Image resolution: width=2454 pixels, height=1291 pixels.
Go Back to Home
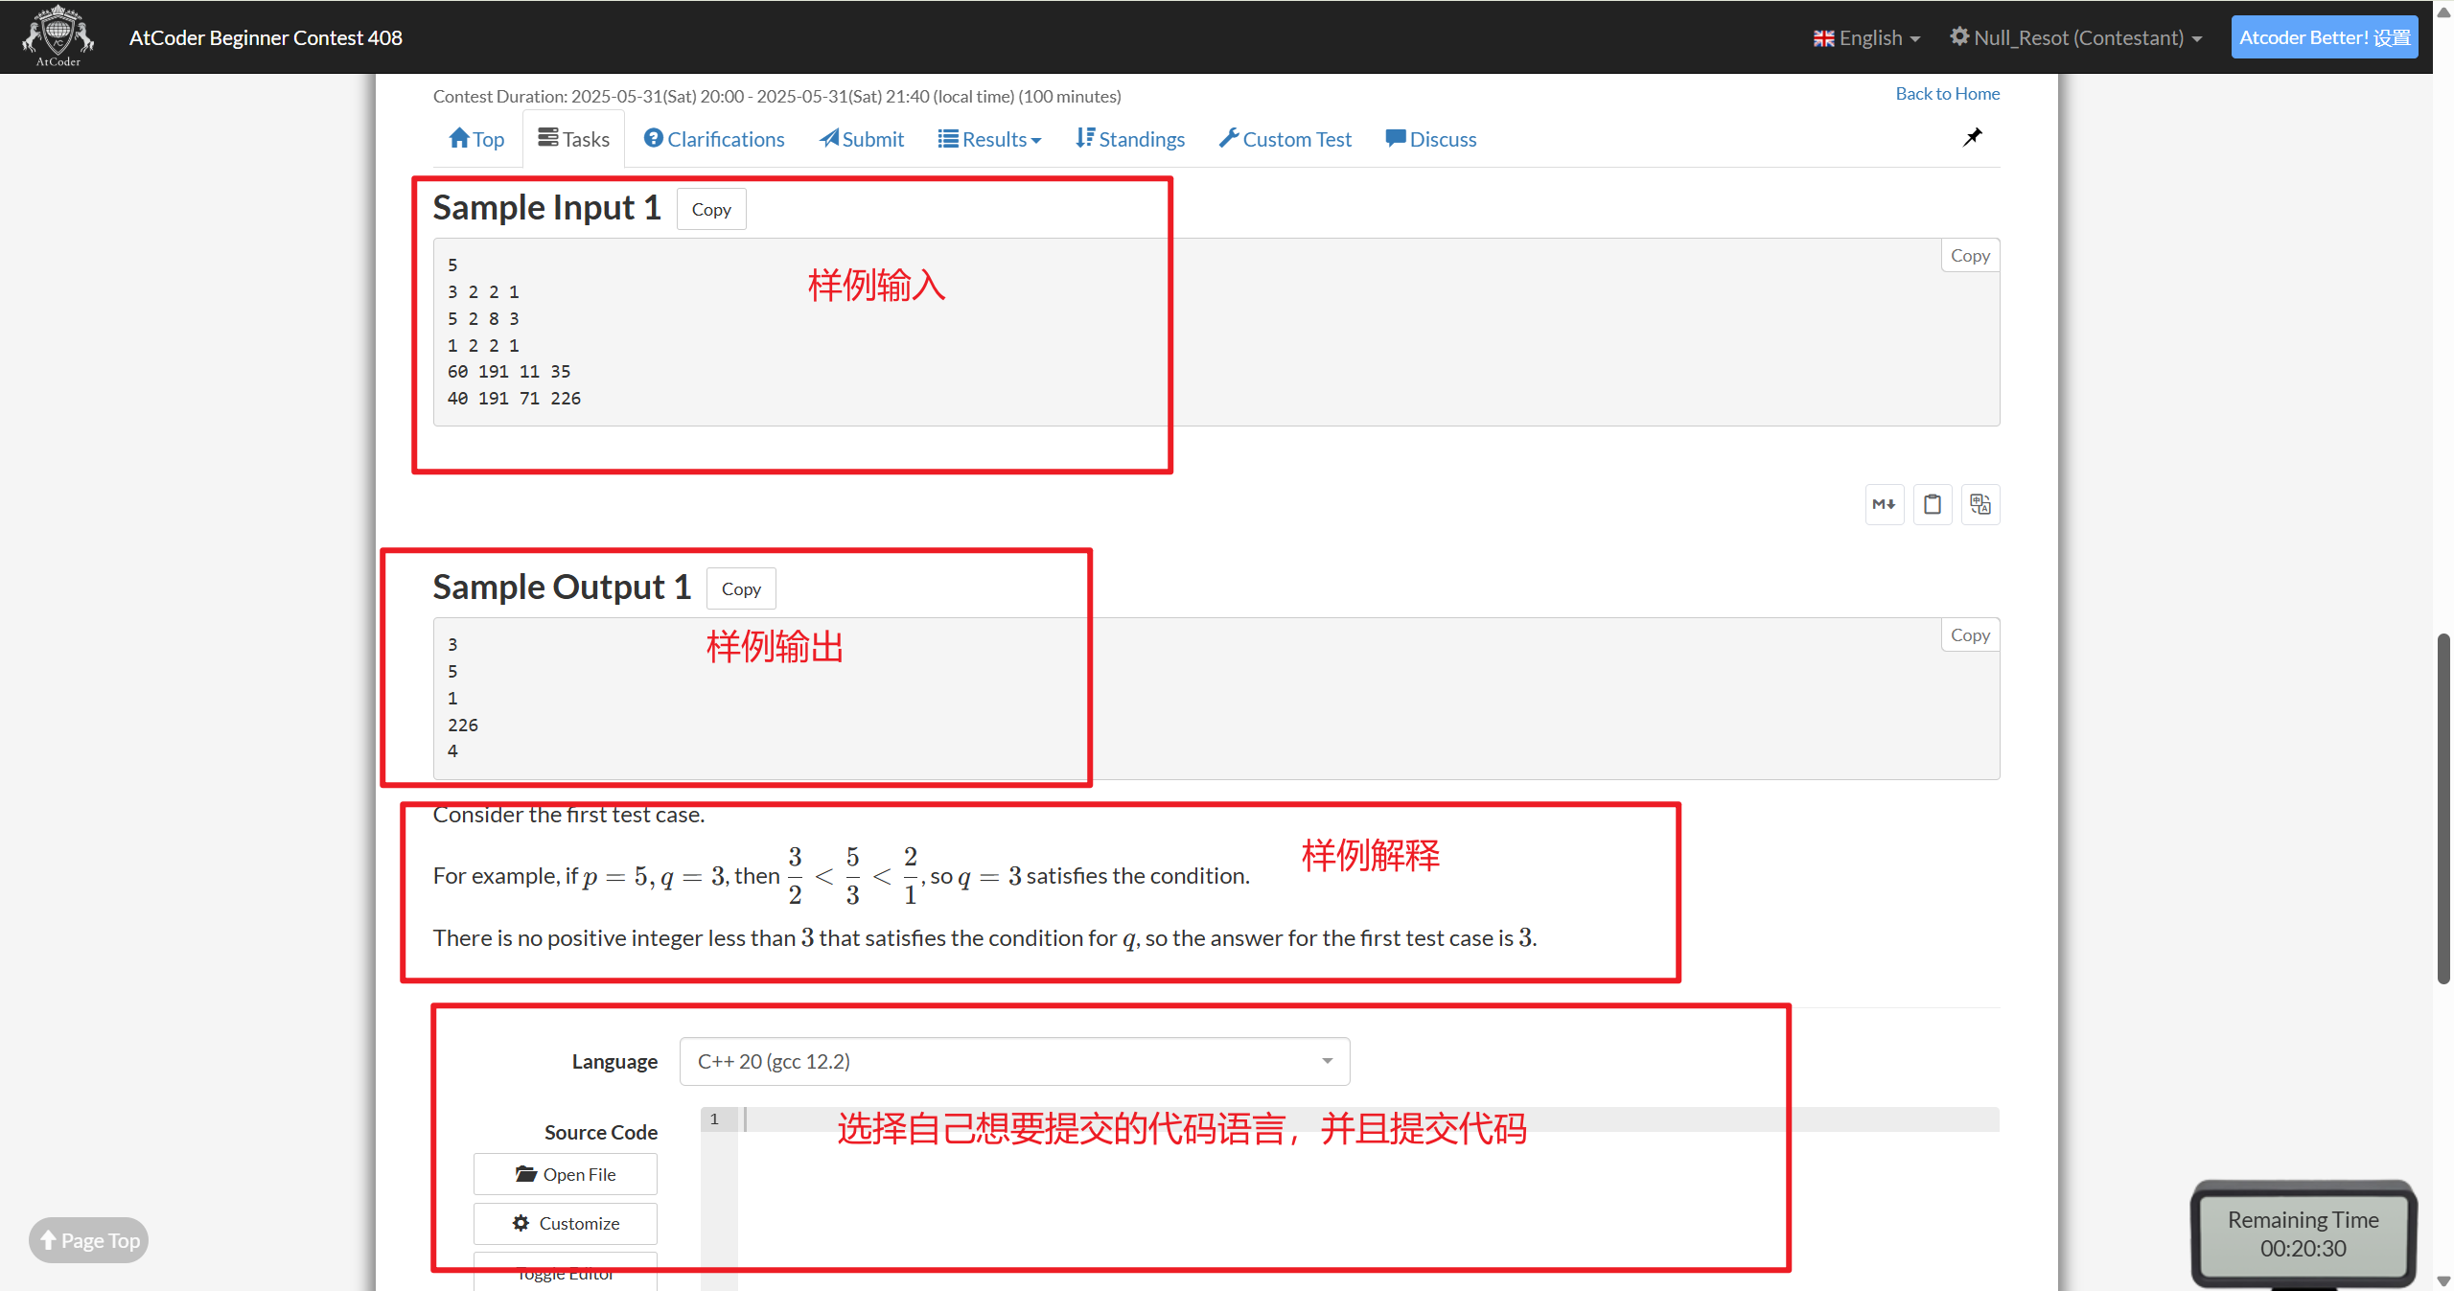[x=1947, y=93]
